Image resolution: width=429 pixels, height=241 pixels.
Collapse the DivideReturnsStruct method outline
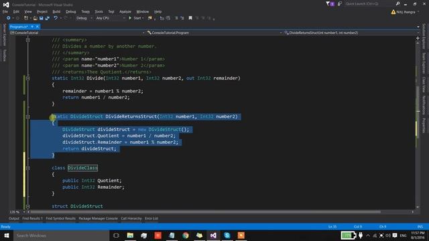tap(27, 116)
